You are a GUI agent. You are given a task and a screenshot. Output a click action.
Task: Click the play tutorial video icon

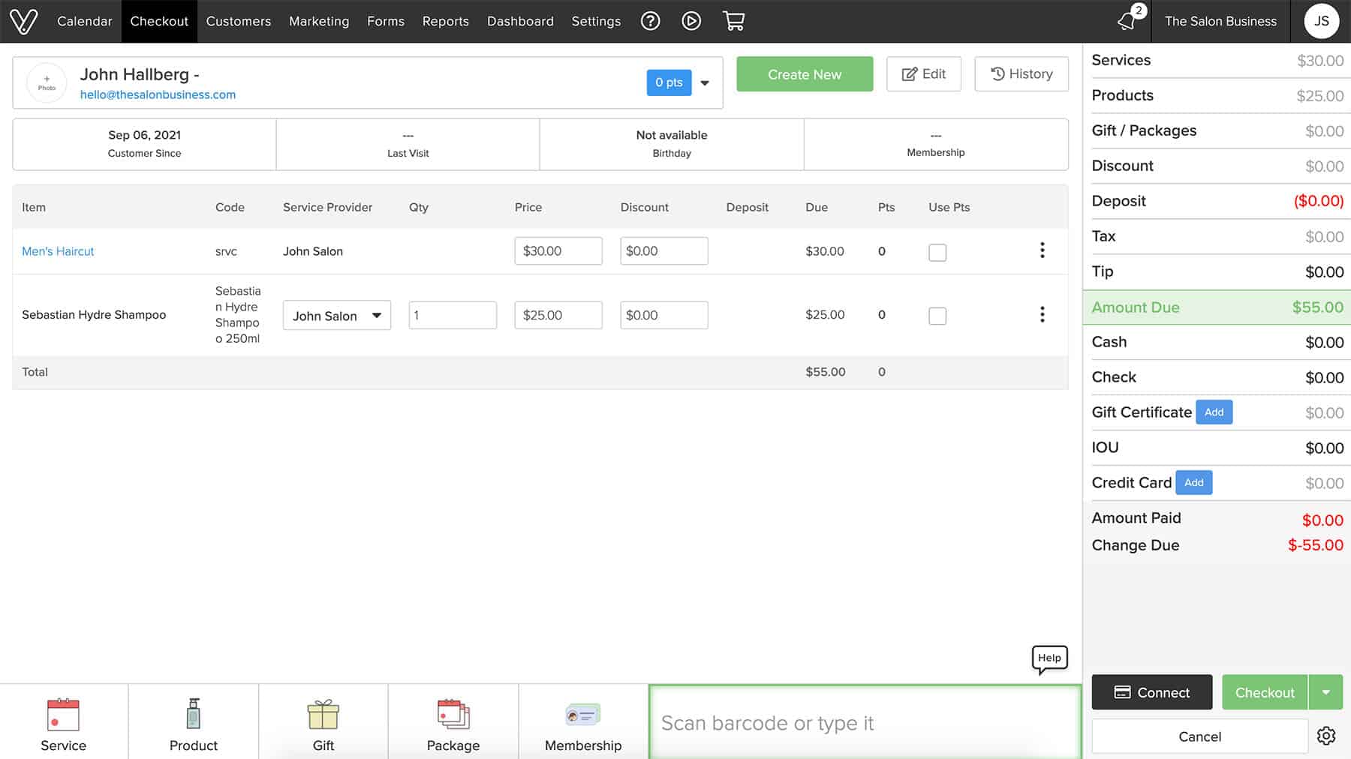691,21
